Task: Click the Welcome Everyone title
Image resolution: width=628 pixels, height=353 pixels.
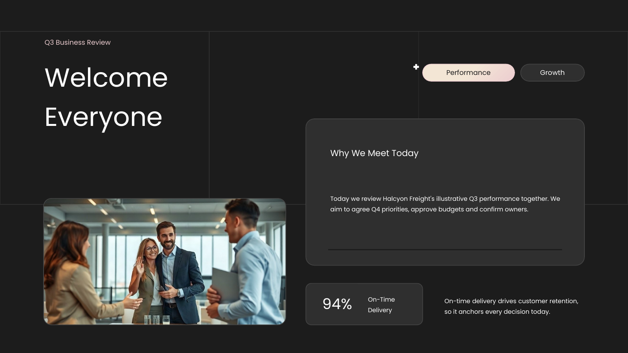Action: (106, 97)
